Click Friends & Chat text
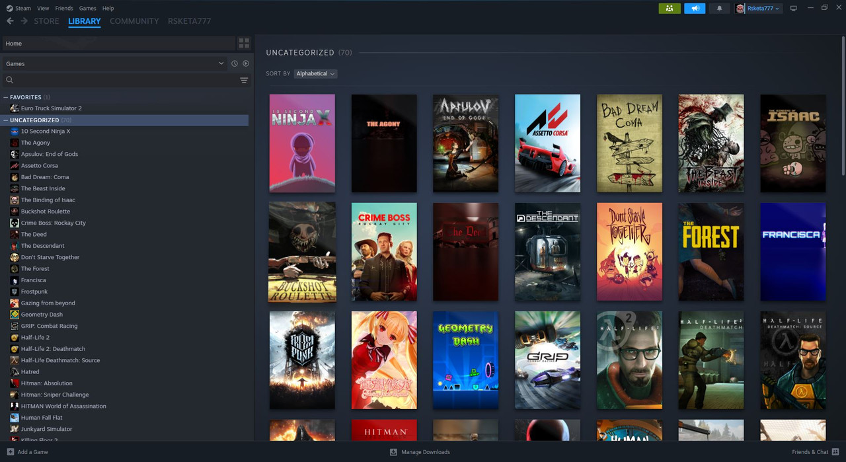Screen dimensions: 846x462 [810, 452]
